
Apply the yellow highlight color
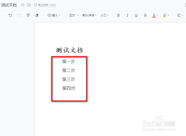point(165,15)
